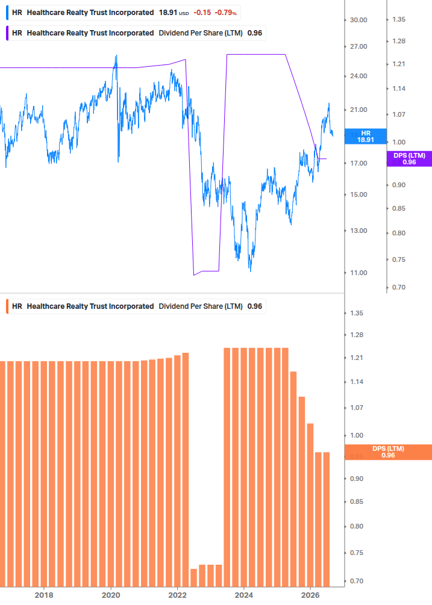The height and width of the screenshot is (605, 432).
Task: Click the purple color marker of the DPS legend
Action: (x=7, y=33)
